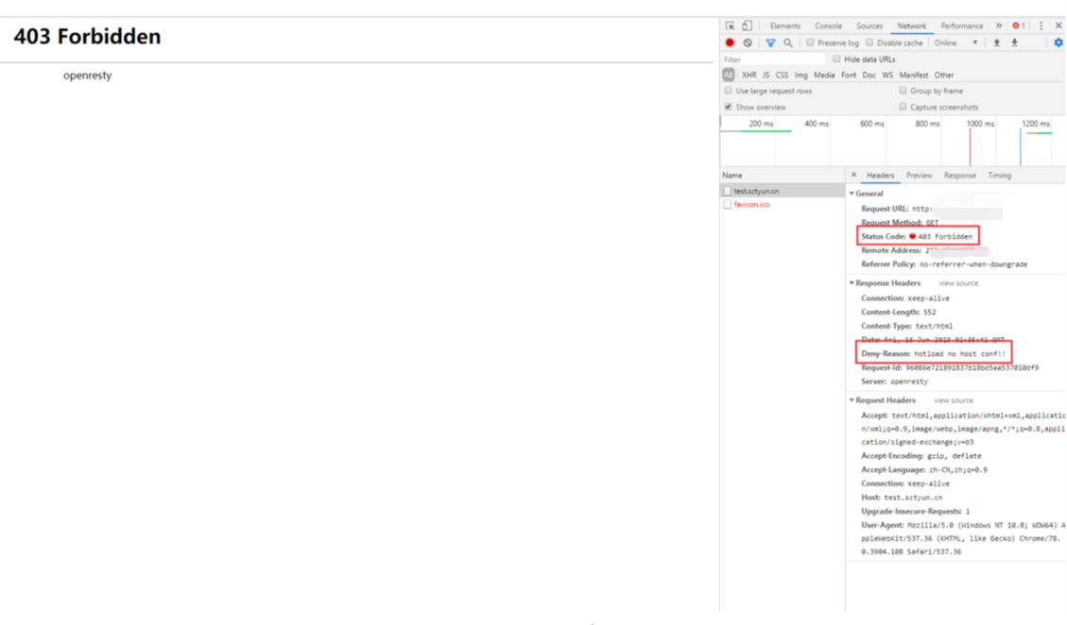Screen dimensions: 1067x625
Task: Click the 200 ms overview timeline marker
Action: pos(761,124)
